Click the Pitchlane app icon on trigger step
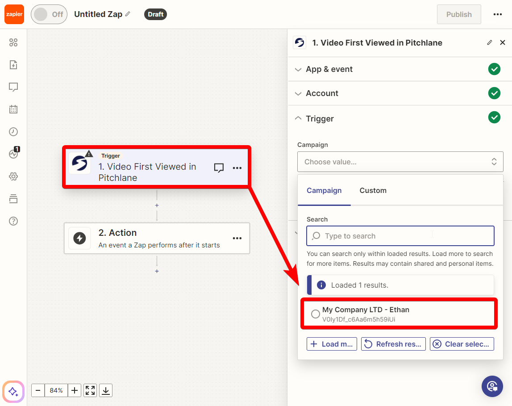512x406 pixels. (79, 163)
